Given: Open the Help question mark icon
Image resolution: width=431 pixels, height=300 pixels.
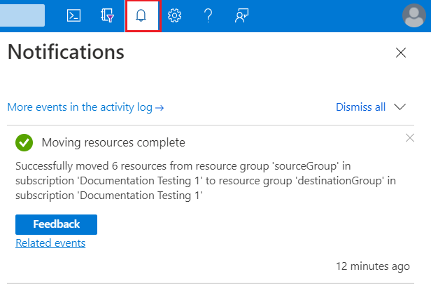Looking at the screenshot, I should [x=208, y=16].
